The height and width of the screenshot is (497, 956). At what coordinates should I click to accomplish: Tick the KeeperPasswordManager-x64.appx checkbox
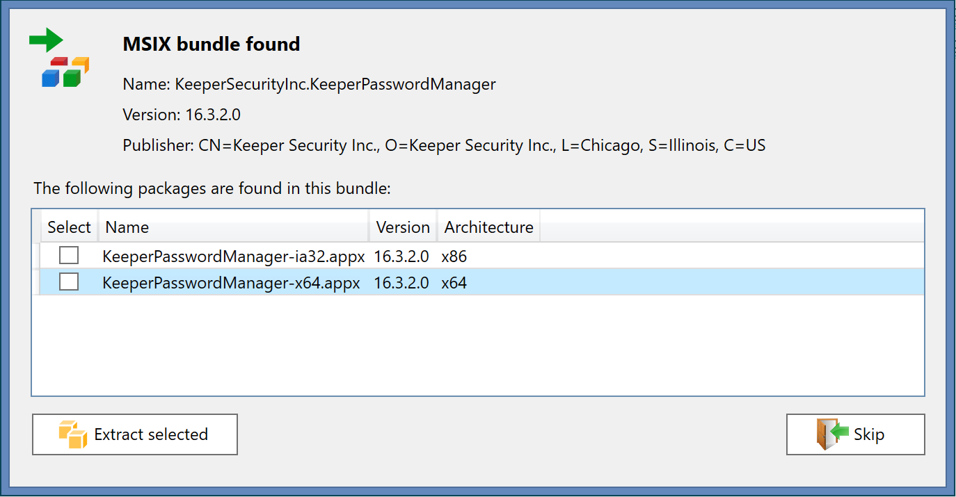point(69,282)
